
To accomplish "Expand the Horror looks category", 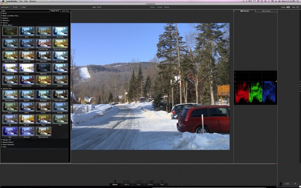I will tap(5, 22).
